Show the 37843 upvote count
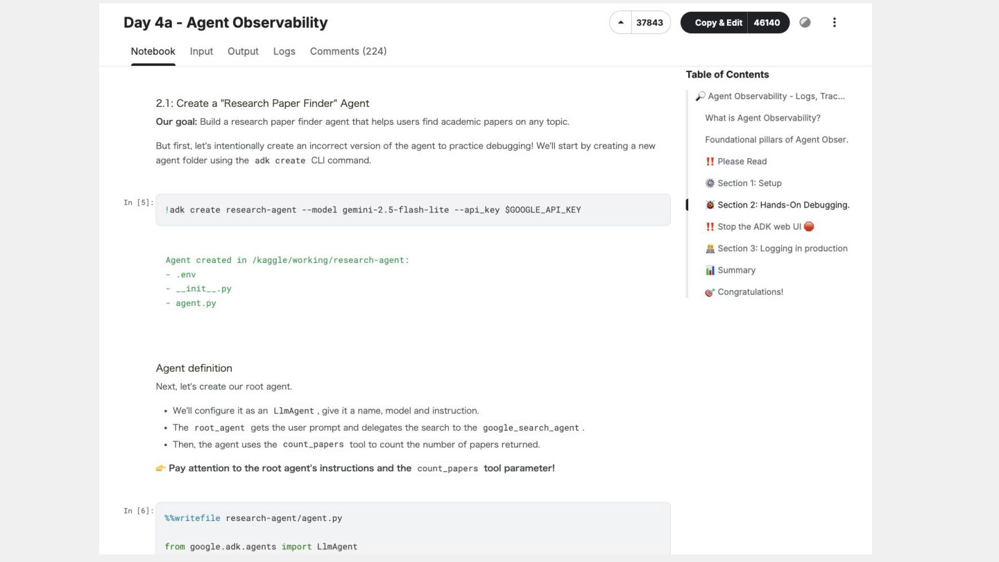Image resolution: width=999 pixels, height=562 pixels. coord(649,23)
